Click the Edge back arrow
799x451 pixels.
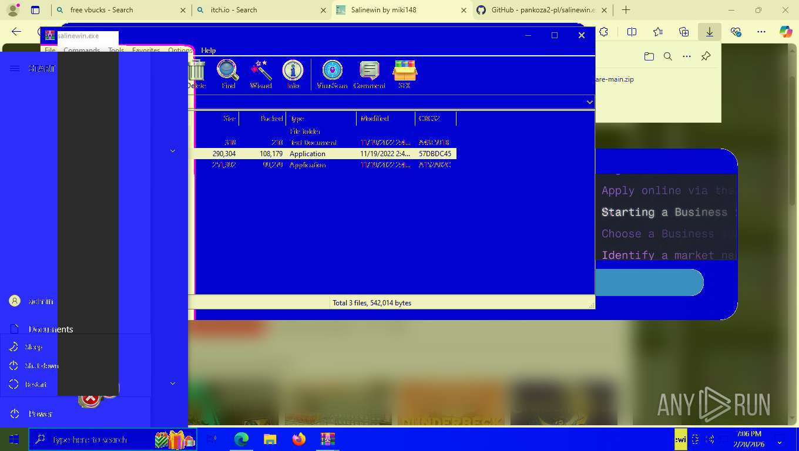tap(16, 32)
